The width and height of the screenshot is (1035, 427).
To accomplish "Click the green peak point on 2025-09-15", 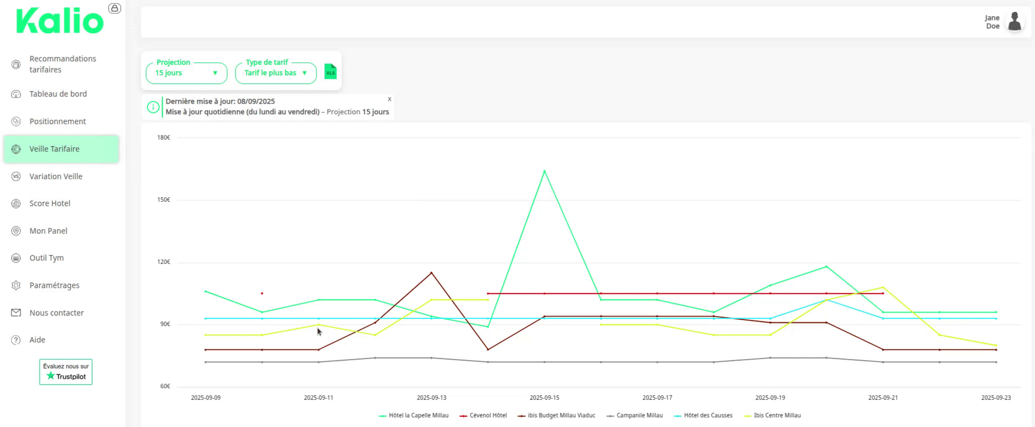I will [x=545, y=171].
